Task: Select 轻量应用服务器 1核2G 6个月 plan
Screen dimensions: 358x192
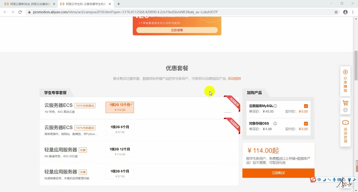Action: tap(120, 174)
